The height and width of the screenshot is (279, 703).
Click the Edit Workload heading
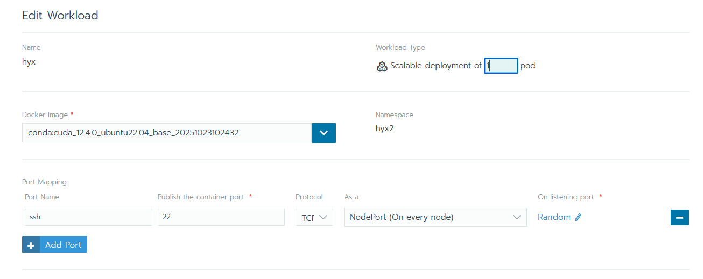click(60, 15)
